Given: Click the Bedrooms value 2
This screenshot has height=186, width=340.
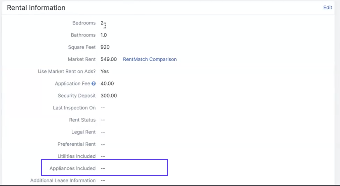Looking at the screenshot, I should point(102,23).
